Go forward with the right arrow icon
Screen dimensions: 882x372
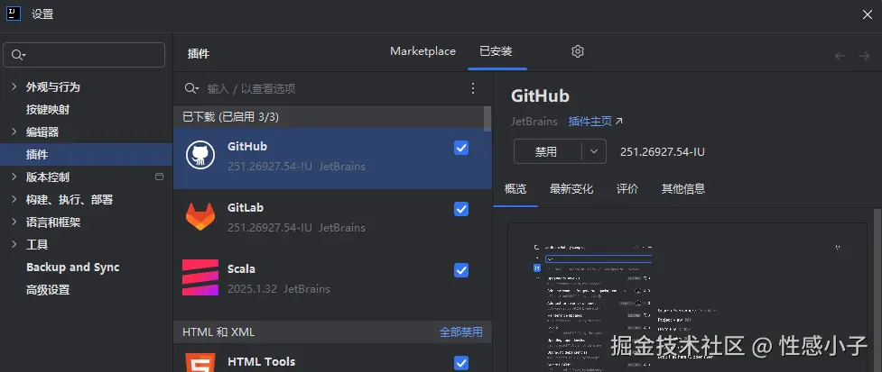click(x=863, y=56)
